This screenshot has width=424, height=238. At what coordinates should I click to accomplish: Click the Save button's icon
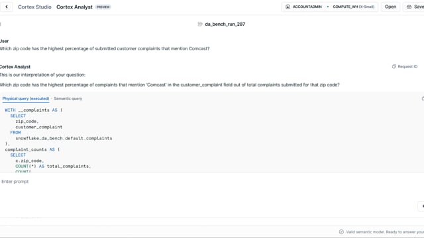click(409, 7)
